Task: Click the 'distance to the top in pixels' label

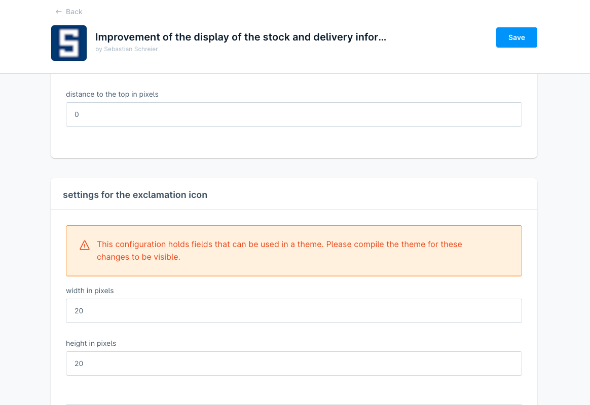Action: (112, 94)
